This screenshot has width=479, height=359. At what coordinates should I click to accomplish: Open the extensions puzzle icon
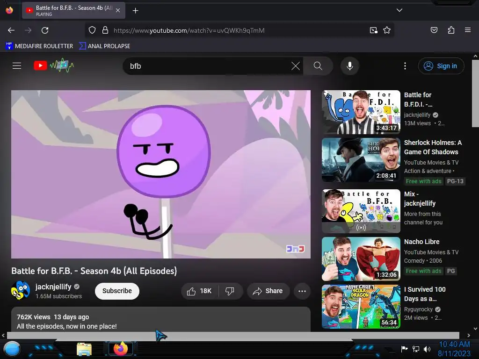point(451,30)
